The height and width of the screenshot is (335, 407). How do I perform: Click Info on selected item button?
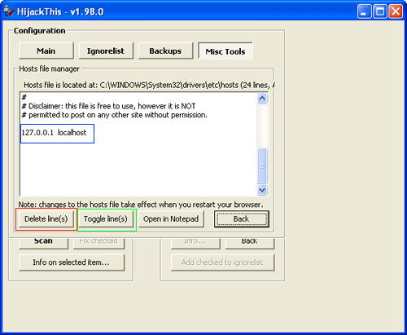coord(72,262)
